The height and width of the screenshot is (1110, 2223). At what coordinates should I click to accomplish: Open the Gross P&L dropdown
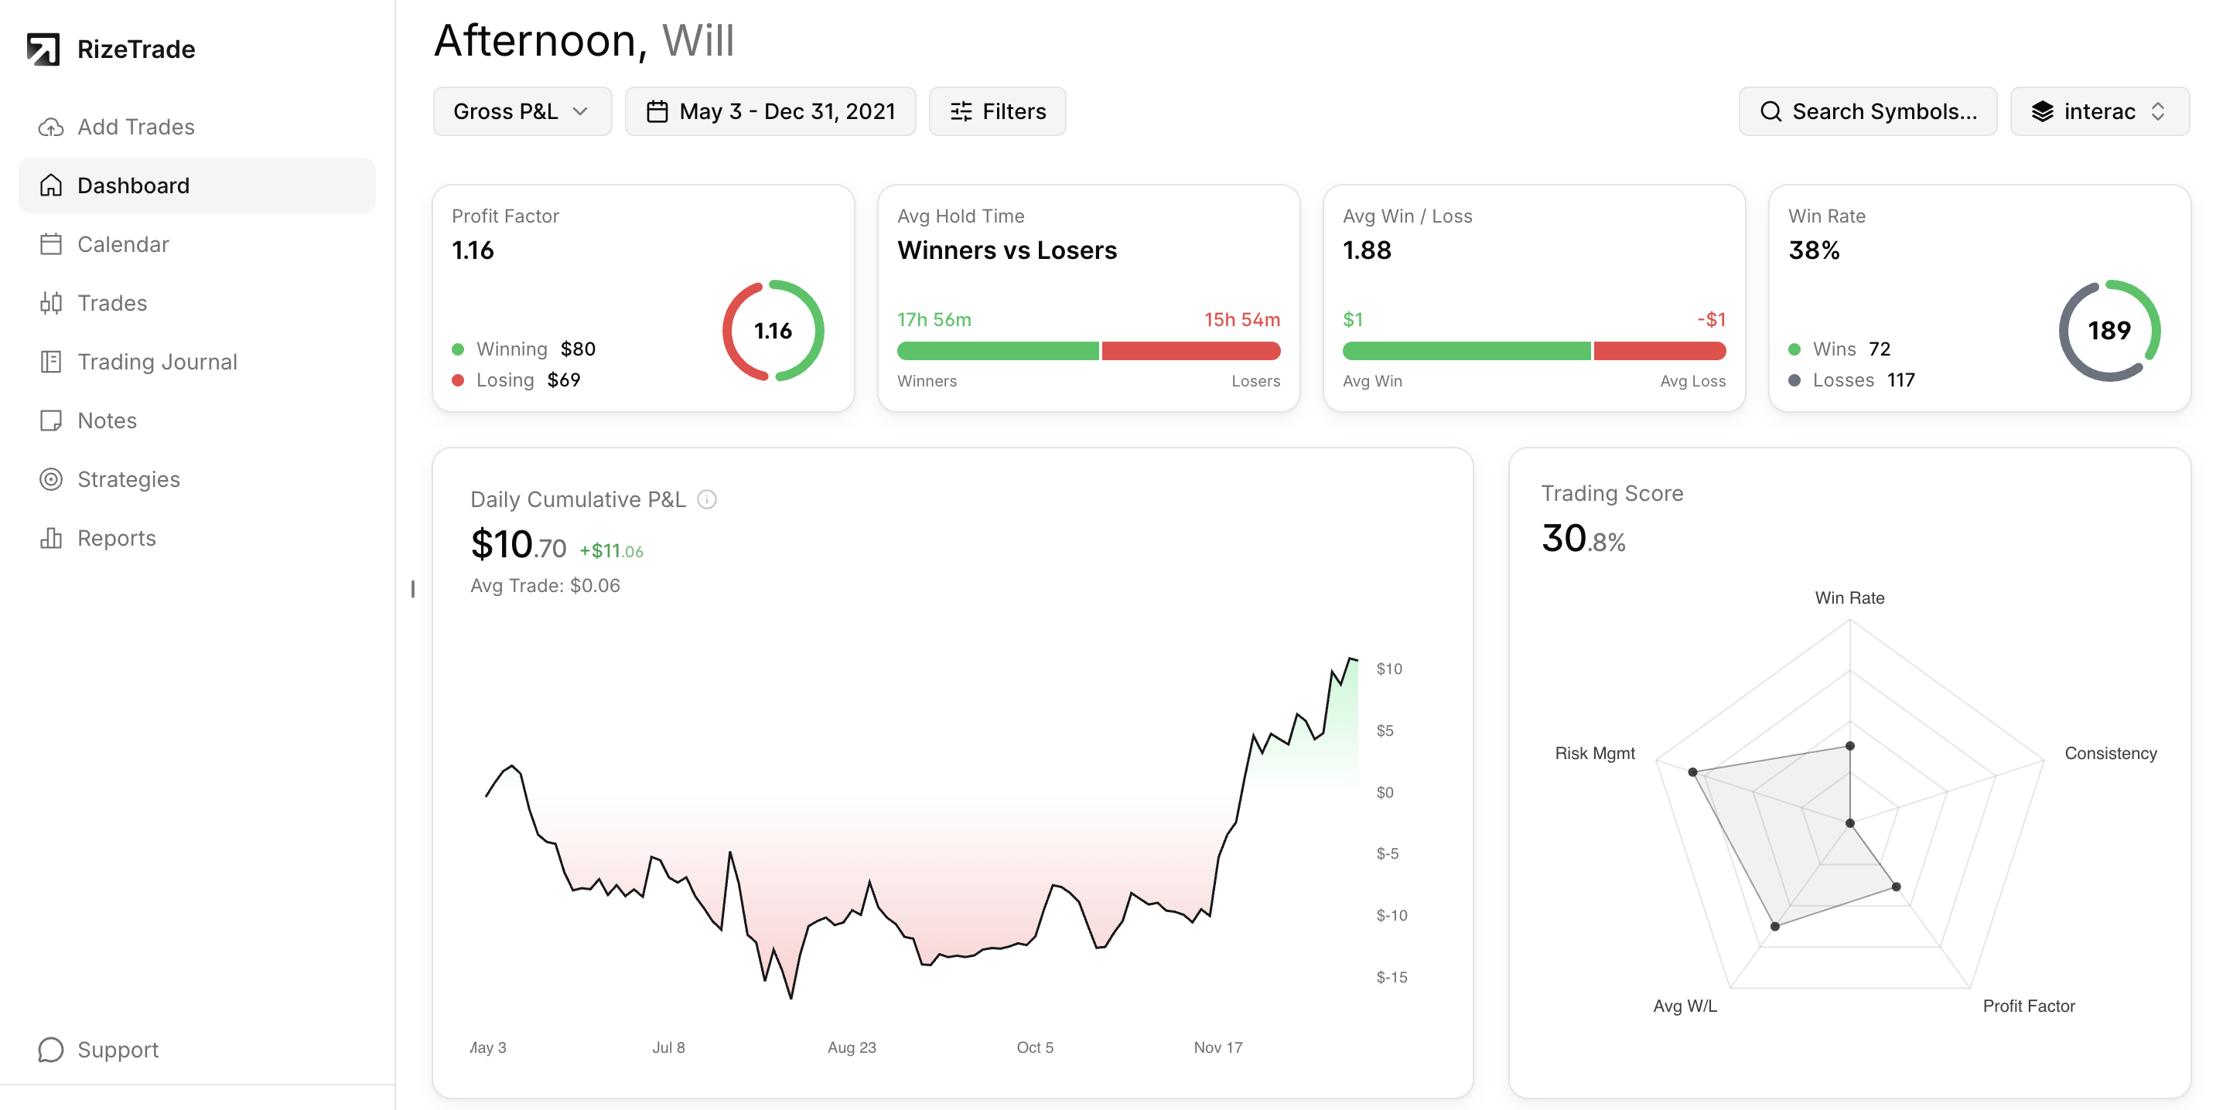[522, 111]
